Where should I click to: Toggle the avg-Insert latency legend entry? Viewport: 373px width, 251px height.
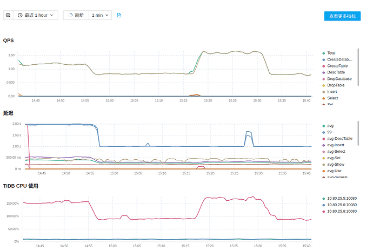click(x=334, y=145)
